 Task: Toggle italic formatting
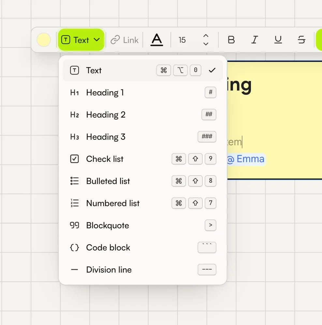255,40
